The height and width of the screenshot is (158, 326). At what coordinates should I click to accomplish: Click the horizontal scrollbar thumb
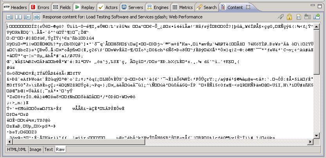pyautogui.click(x=79, y=142)
